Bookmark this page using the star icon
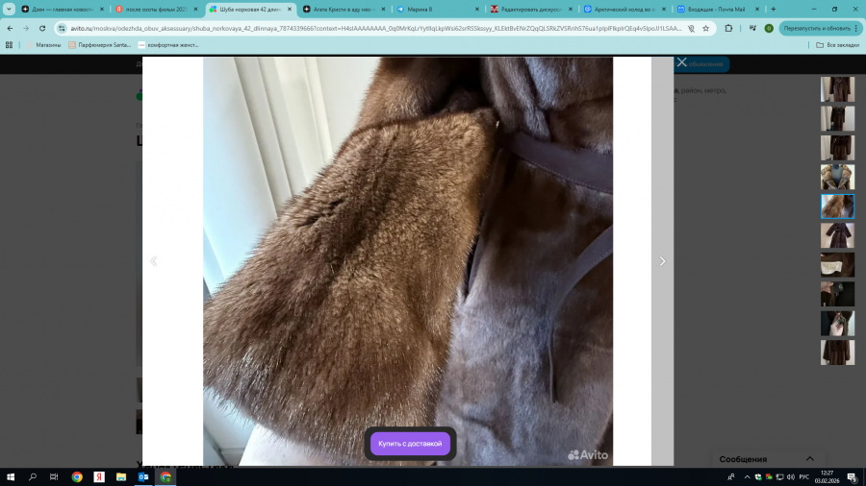This screenshot has width=866, height=486. click(705, 29)
